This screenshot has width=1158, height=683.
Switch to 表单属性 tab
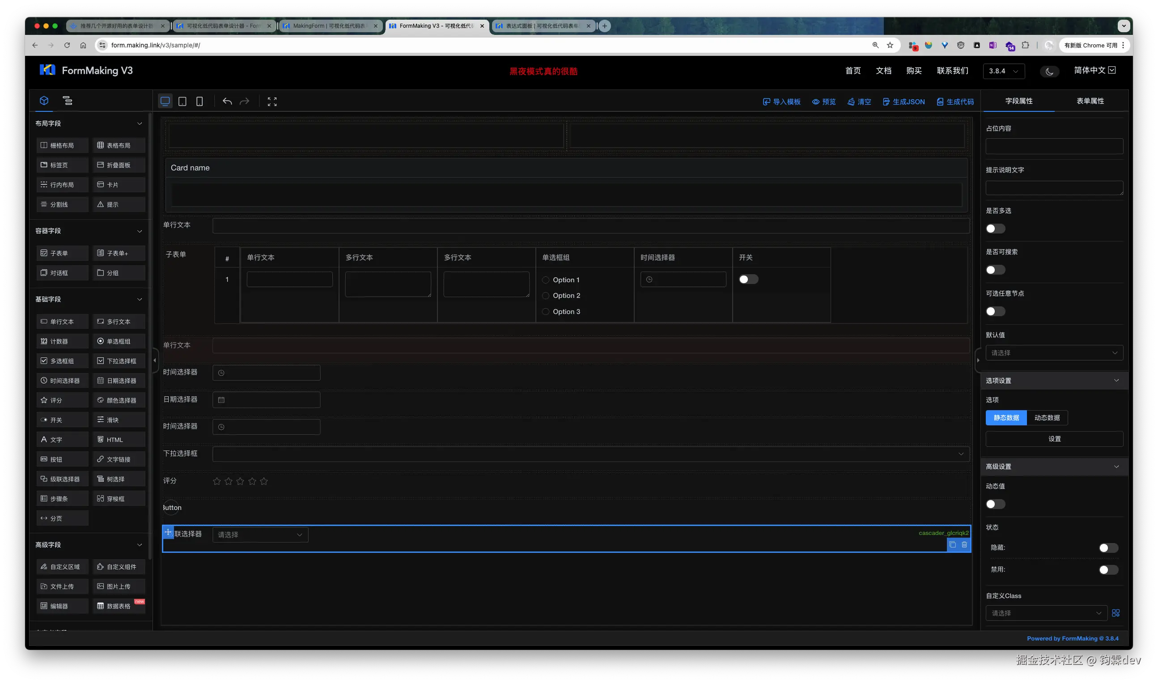(x=1090, y=101)
